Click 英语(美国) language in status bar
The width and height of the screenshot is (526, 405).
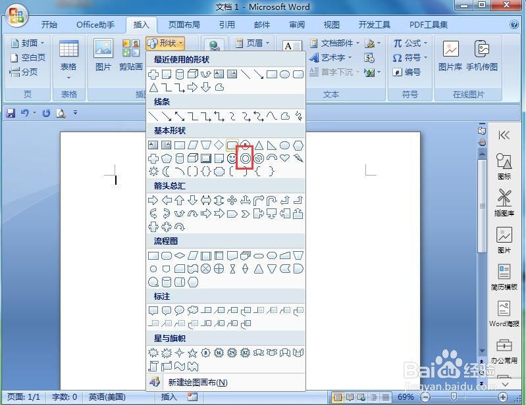[x=107, y=397]
